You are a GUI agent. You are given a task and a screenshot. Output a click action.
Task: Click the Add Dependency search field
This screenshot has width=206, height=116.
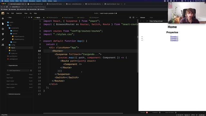pyautogui.click(x=18, y=71)
